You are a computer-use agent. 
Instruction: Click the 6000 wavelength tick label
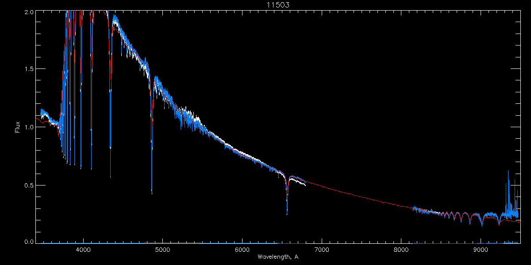(x=242, y=250)
